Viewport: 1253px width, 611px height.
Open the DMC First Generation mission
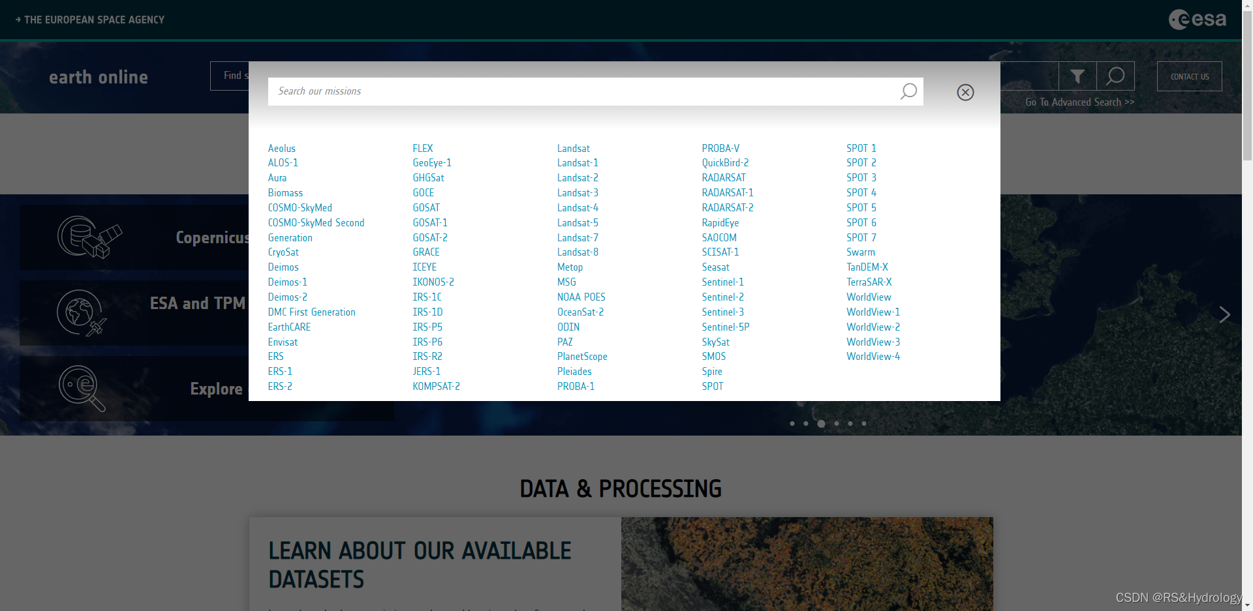tap(311, 312)
